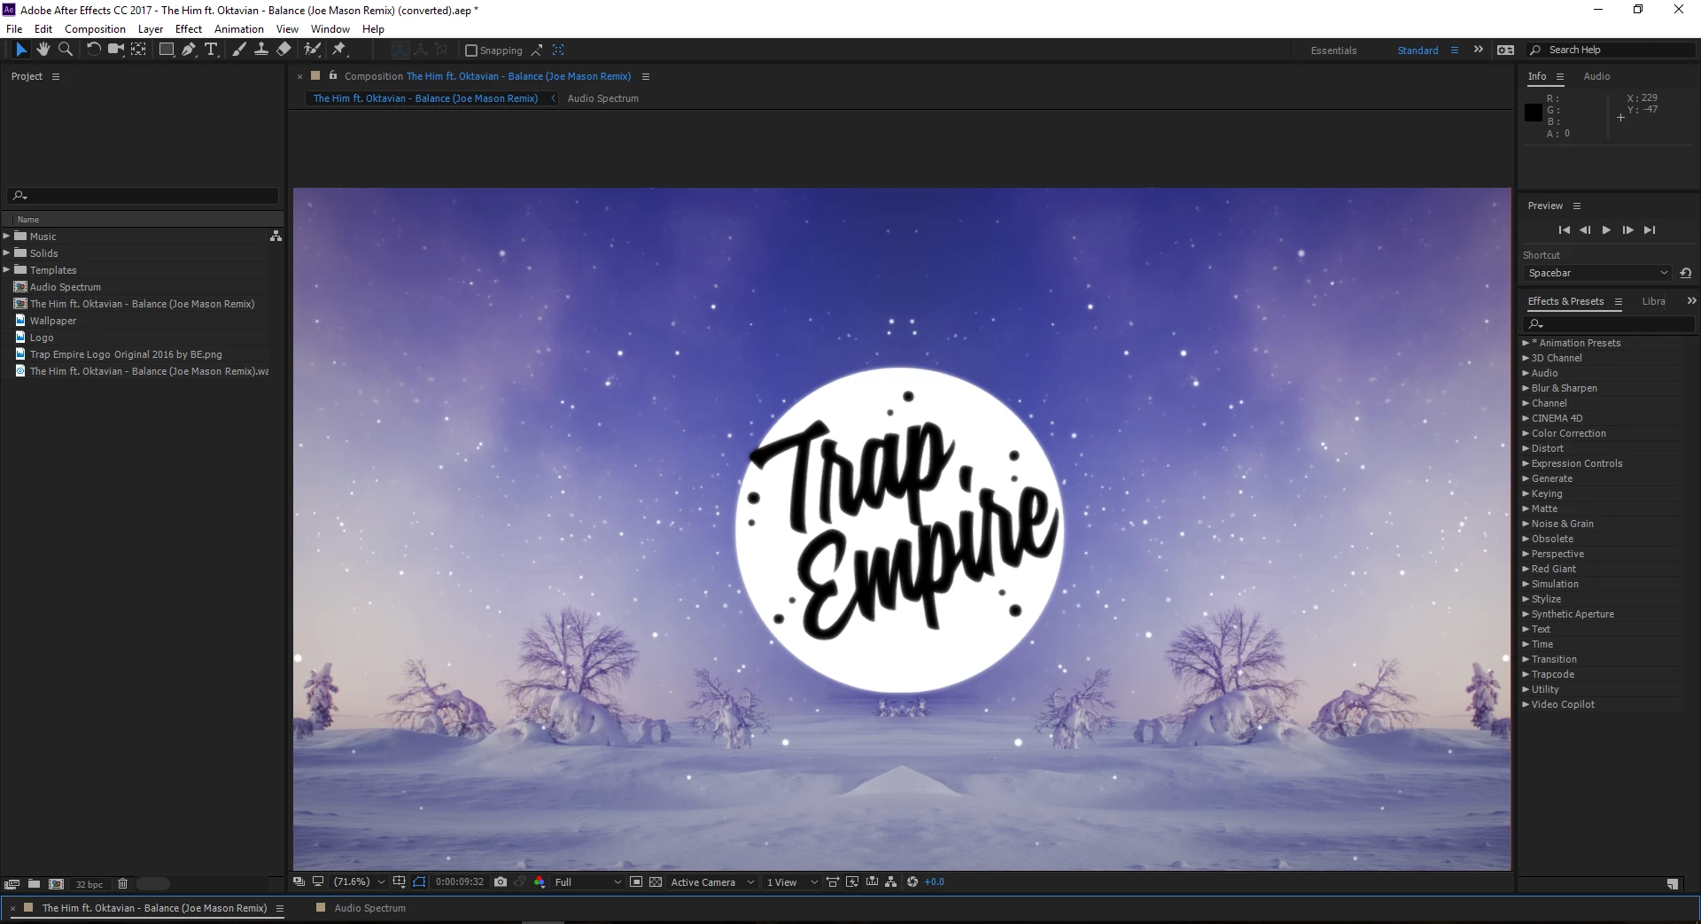Image resolution: width=1701 pixels, height=924 pixels.
Task: Delete selected items with trash icon
Action: tap(123, 884)
